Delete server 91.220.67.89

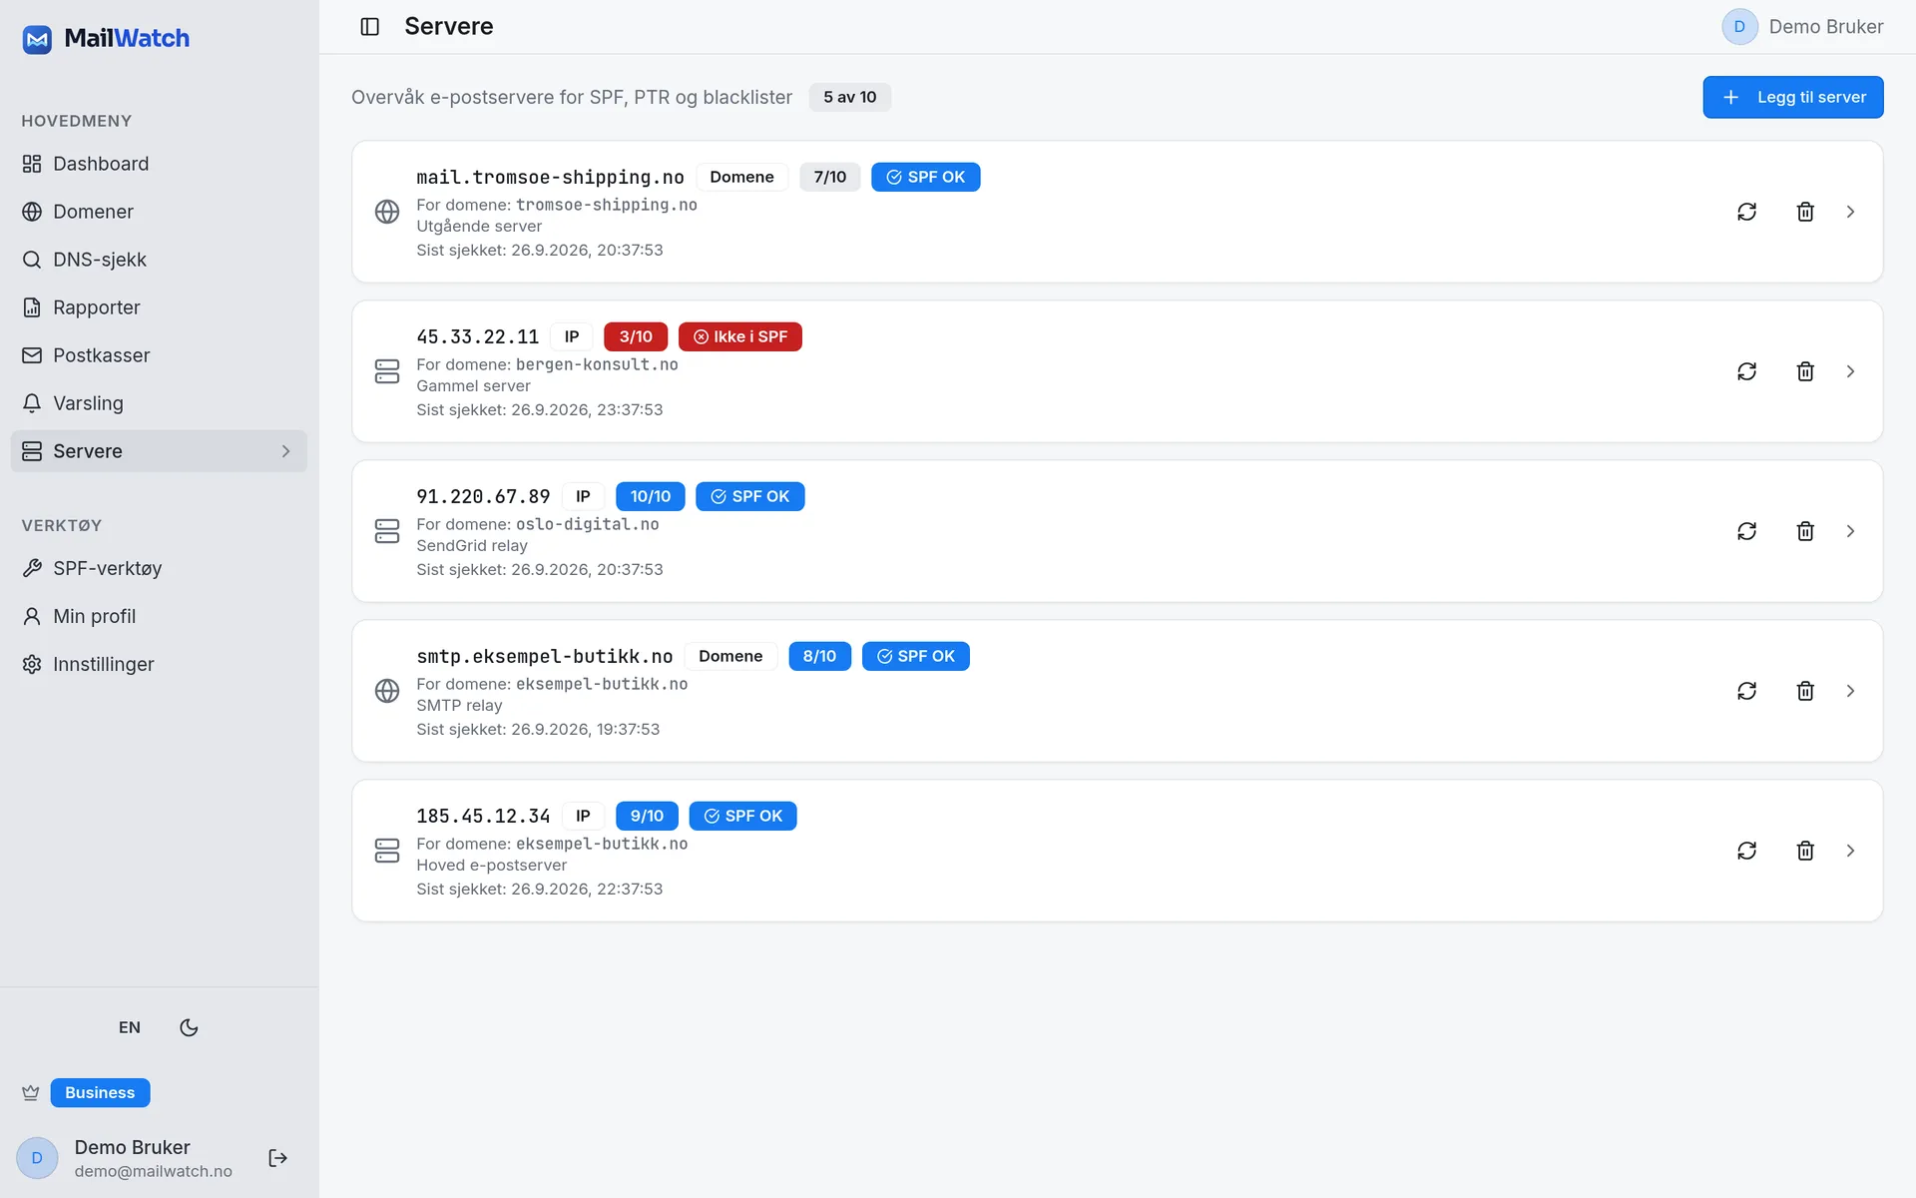point(1805,531)
